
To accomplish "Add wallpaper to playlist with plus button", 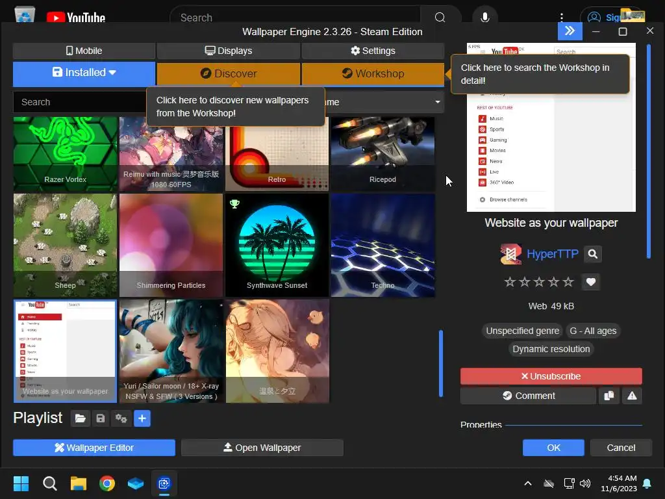I will click(x=142, y=418).
